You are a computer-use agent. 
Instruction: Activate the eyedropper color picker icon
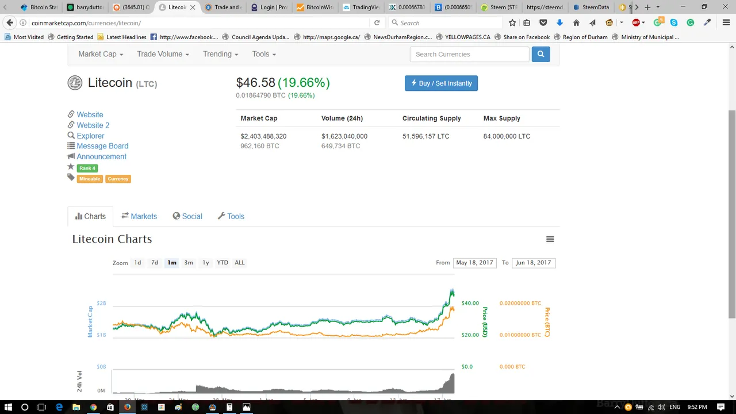pos(707,23)
